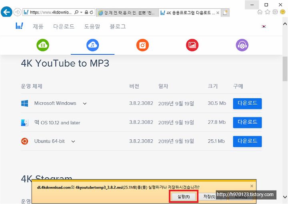
Task: Download the Ubuntu 64-bit version
Action: click(x=248, y=141)
